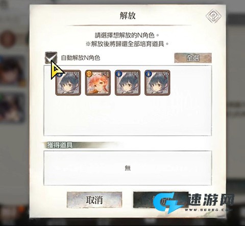Toggle the 自動解放N角色 checkbox
Screen dimensions: 245x226
51,58
